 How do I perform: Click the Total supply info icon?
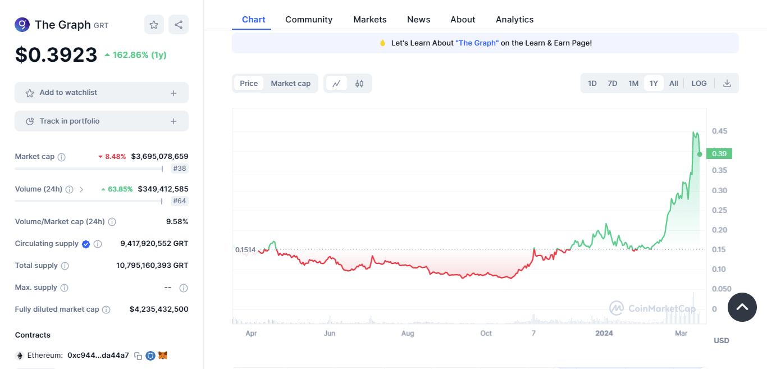[65, 266]
